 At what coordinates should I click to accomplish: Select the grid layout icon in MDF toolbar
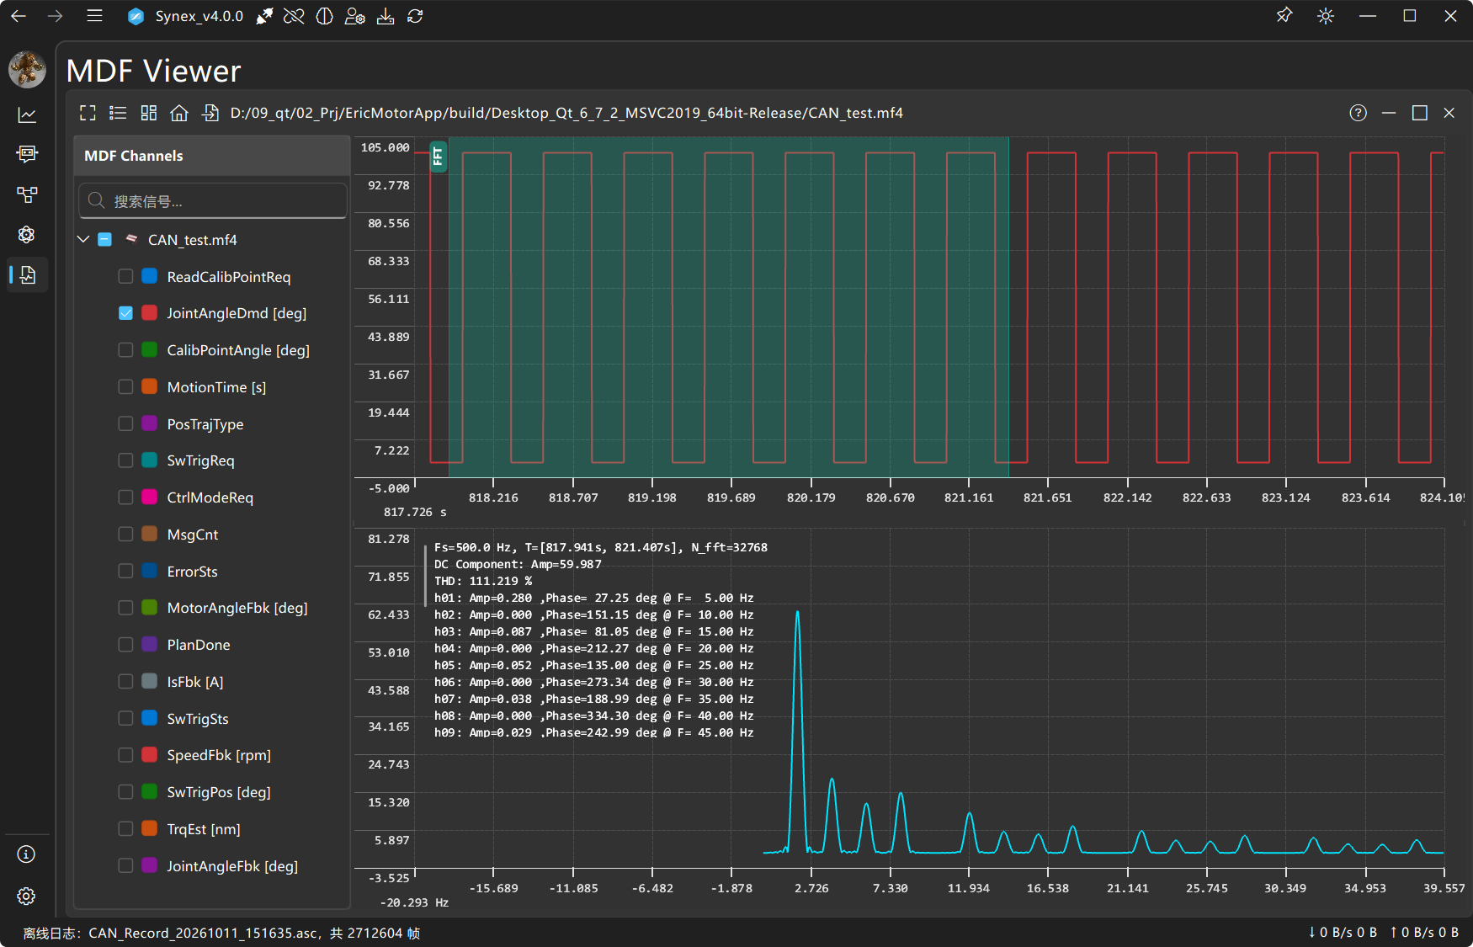149,113
